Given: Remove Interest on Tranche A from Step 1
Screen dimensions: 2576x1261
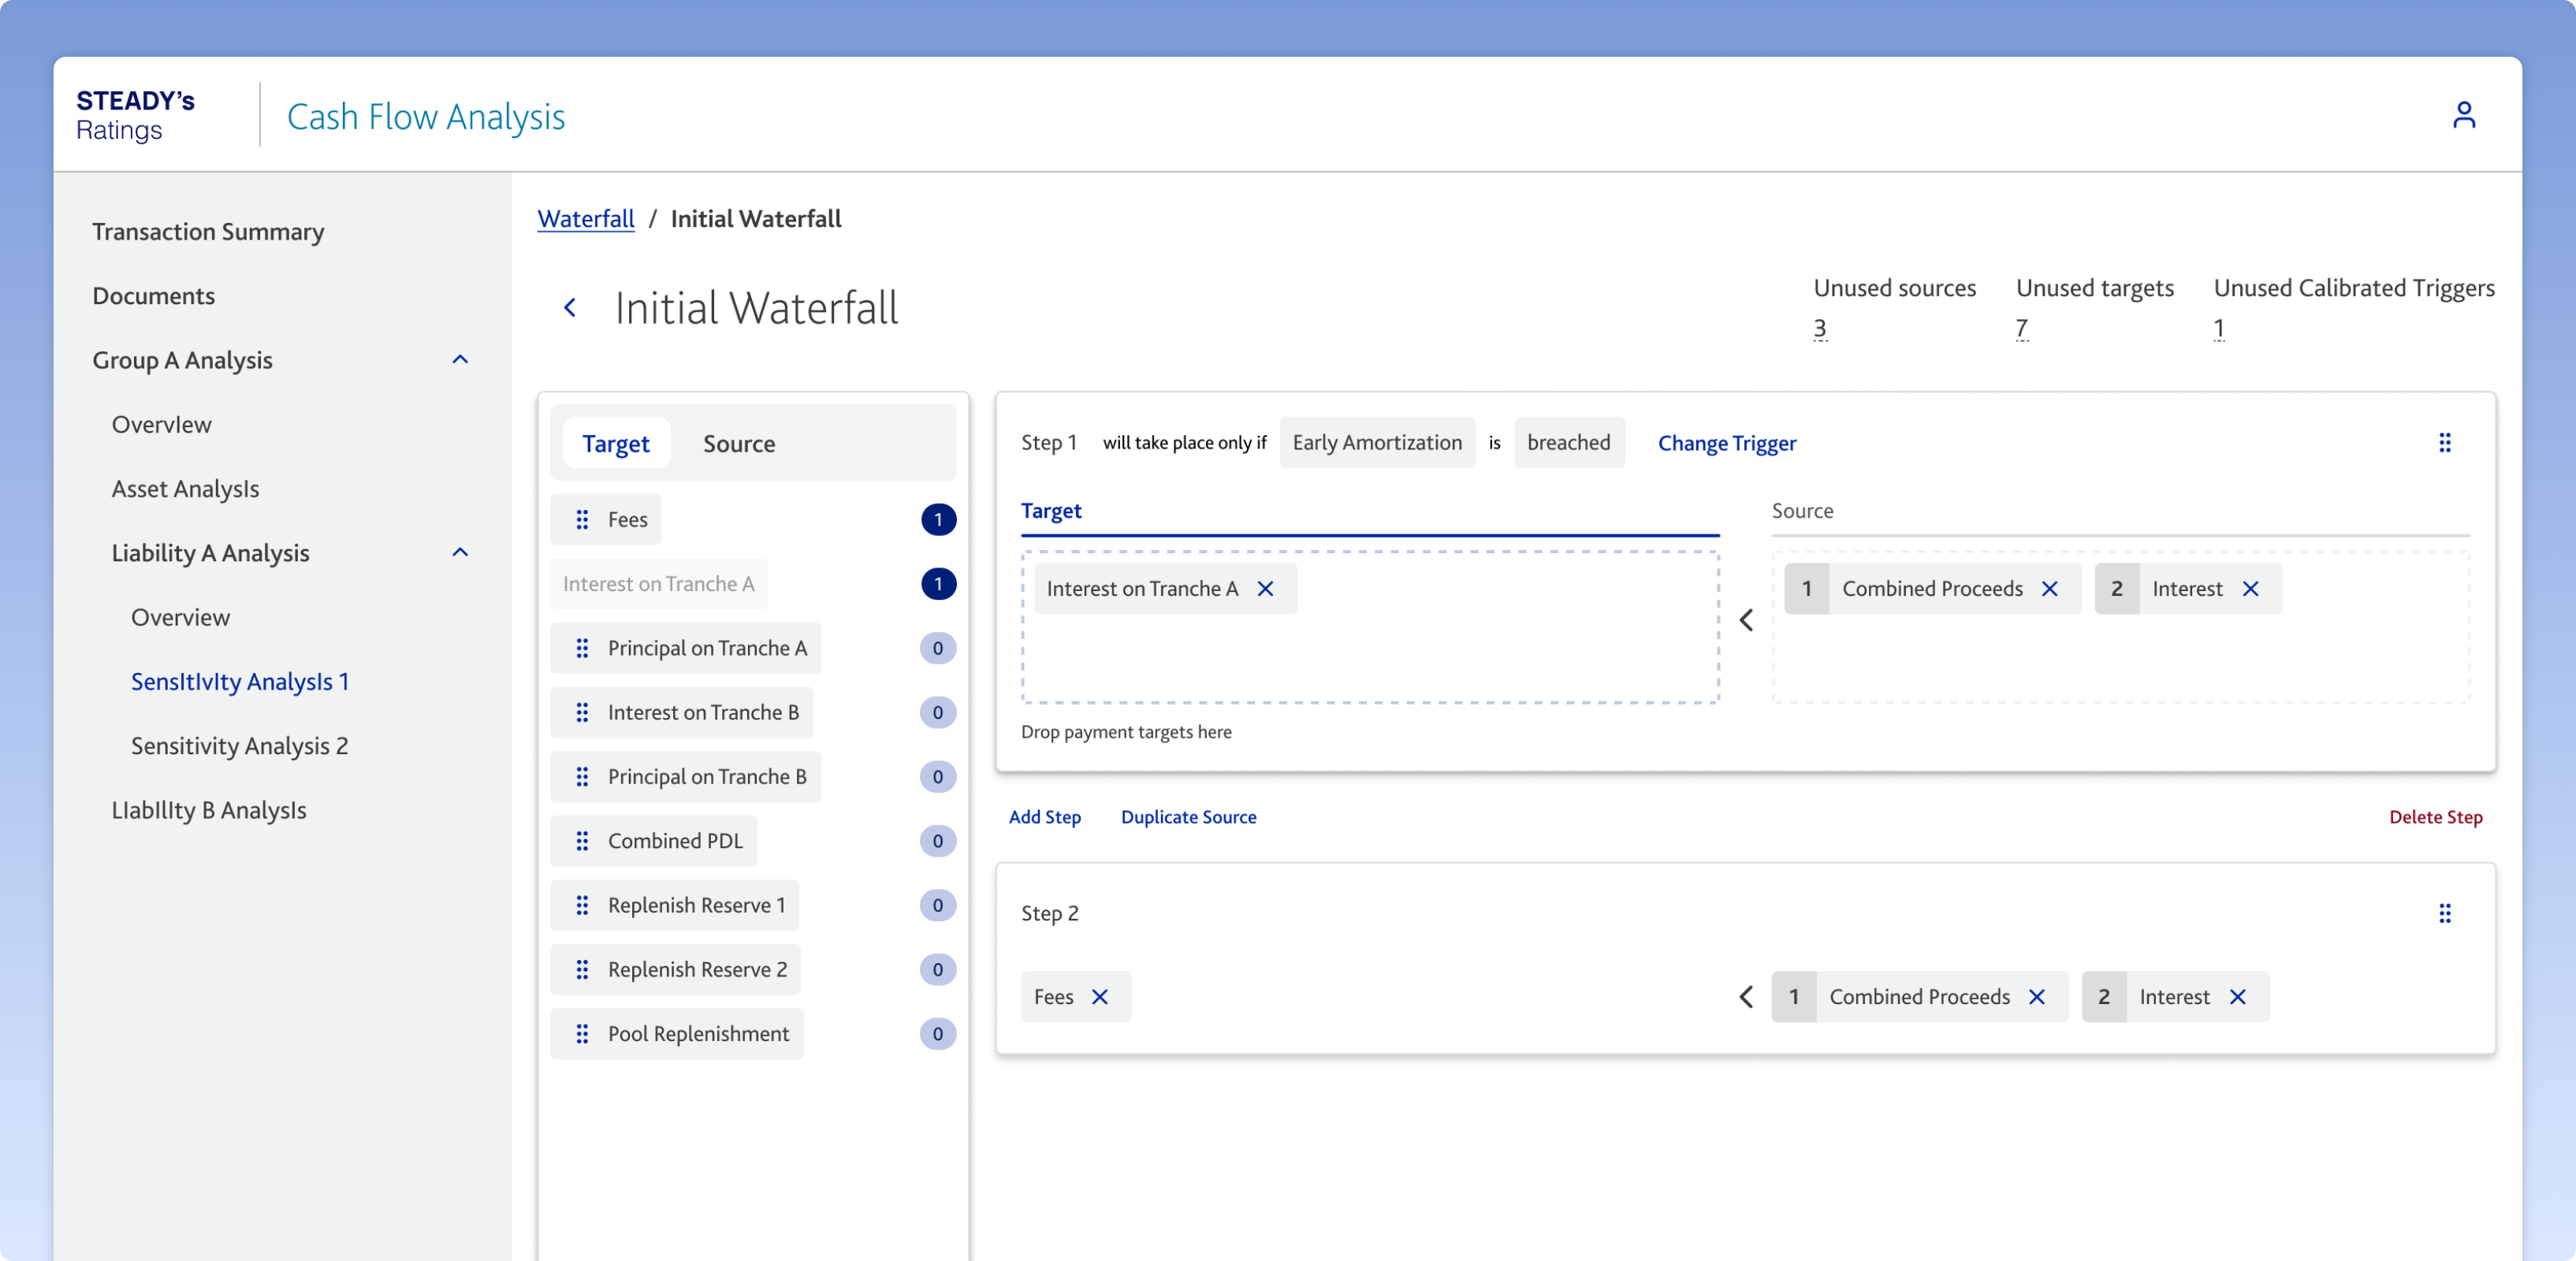Looking at the screenshot, I should pyautogui.click(x=1265, y=589).
